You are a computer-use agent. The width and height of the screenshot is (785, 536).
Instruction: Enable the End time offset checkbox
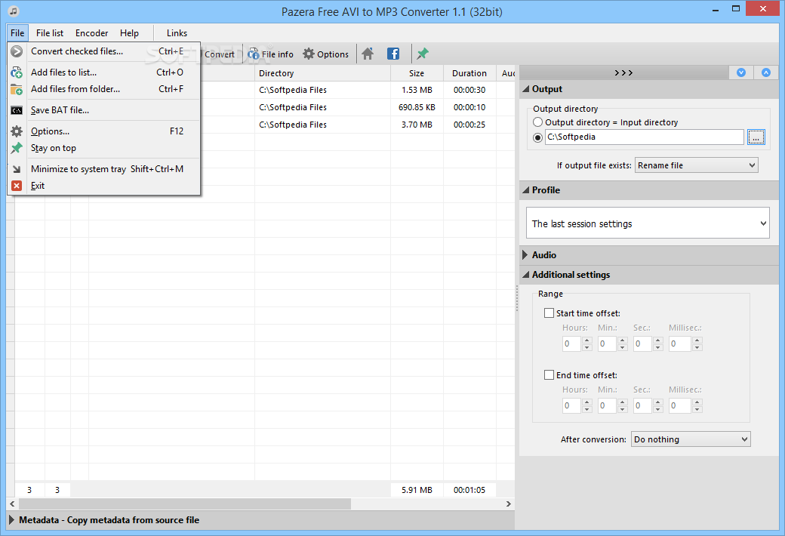click(549, 374)
